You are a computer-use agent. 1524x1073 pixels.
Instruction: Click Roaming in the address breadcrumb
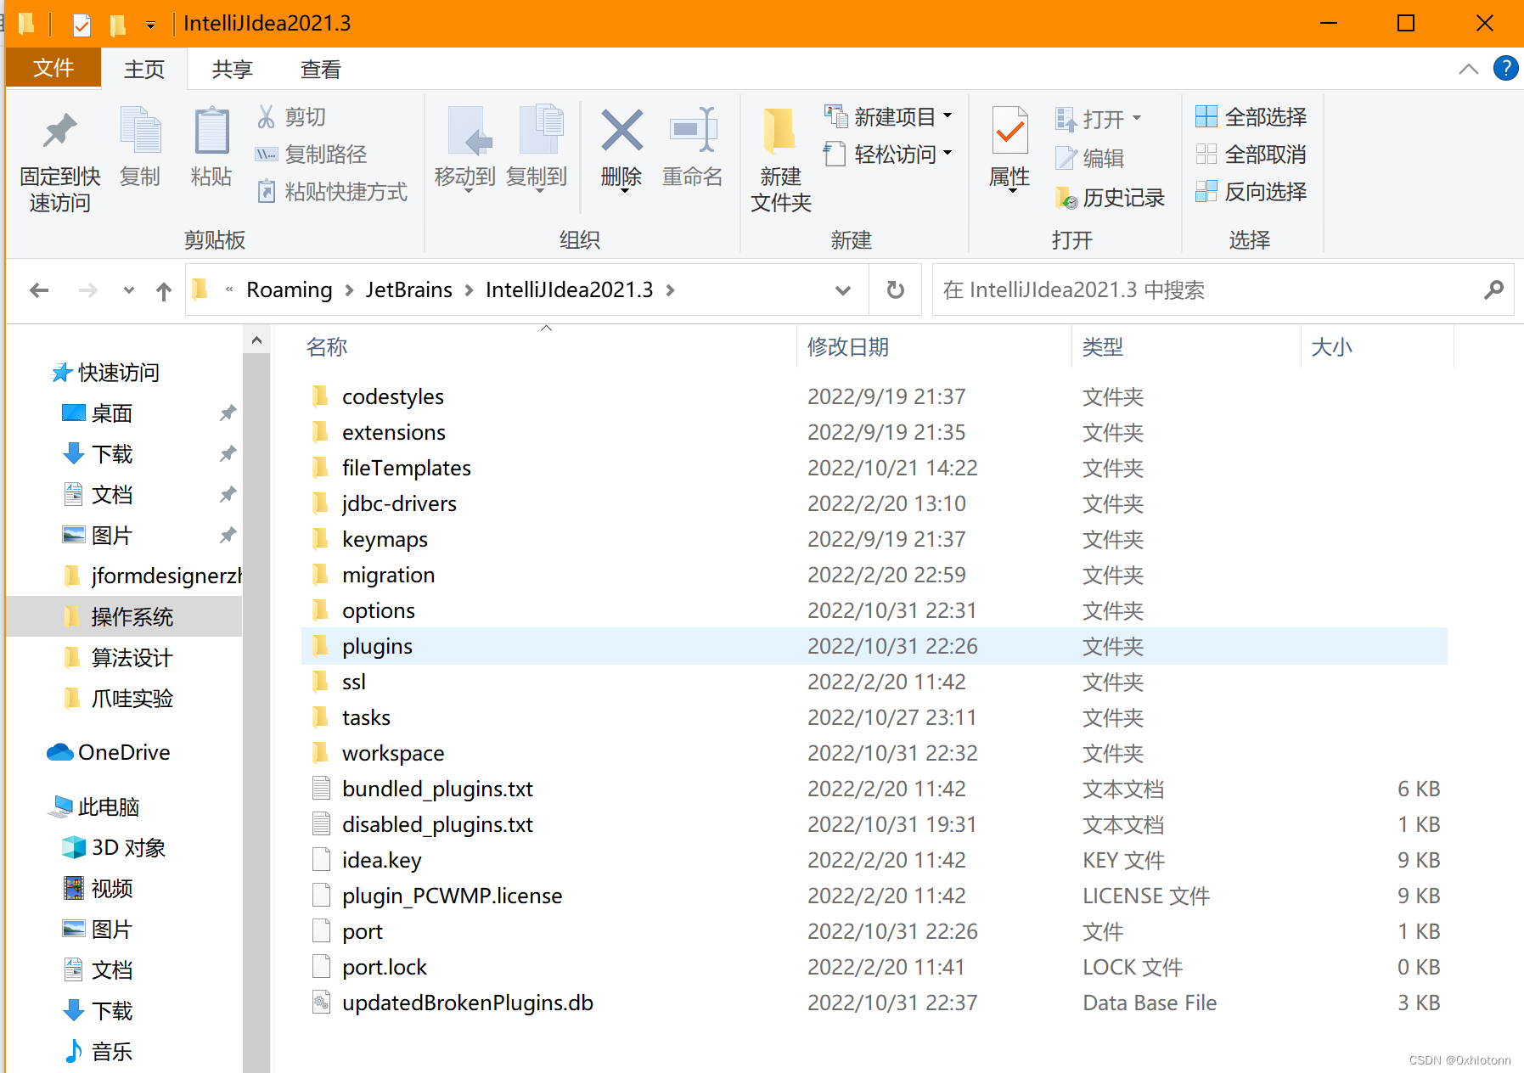click(290, 289)
